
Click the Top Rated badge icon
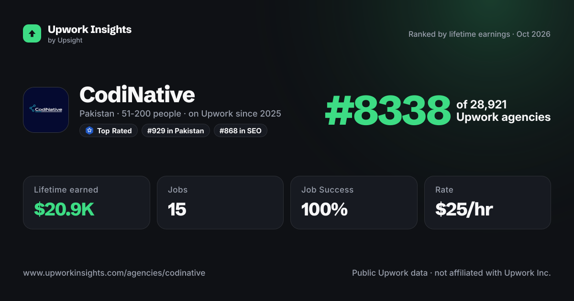pyautogui.click(x=89, y=130)
